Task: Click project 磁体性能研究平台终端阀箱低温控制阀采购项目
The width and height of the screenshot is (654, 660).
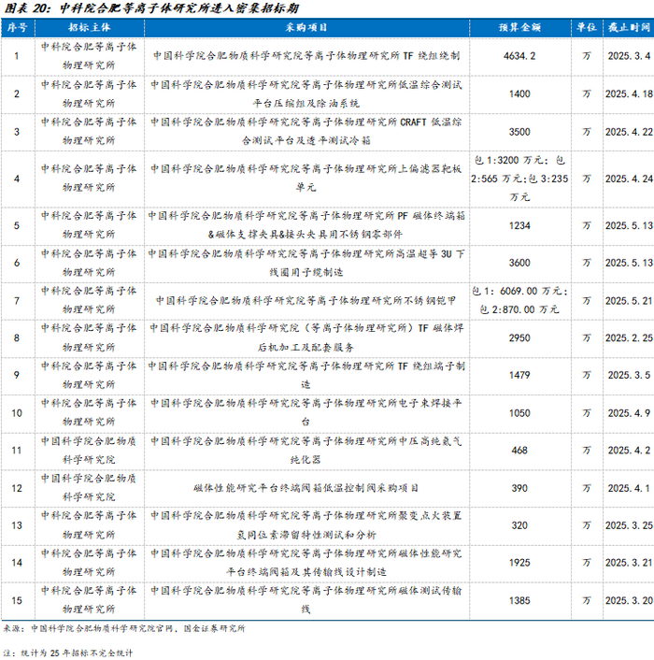Action: [306, 488]
